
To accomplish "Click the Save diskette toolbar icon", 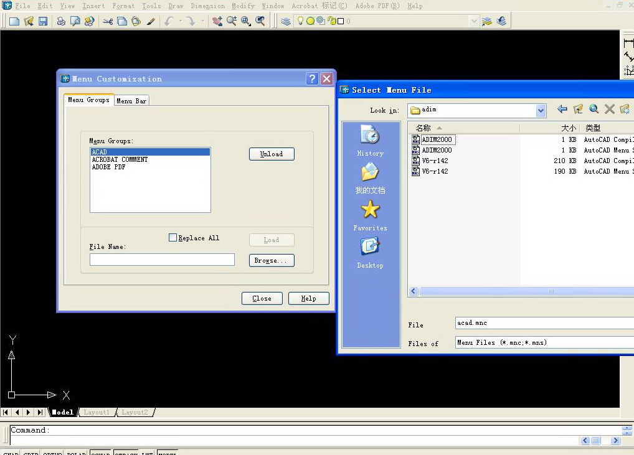I will (x=43, y=21).
